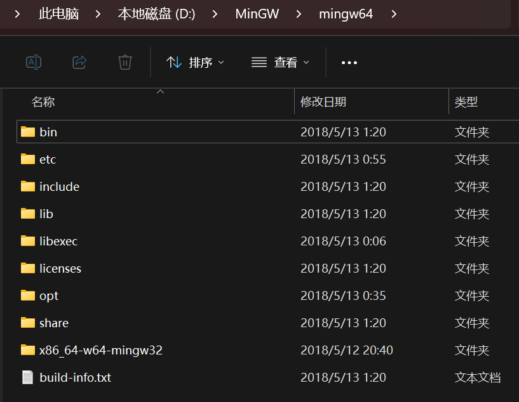Click the include folder name
Screen dimensions: 519x402
[x=60, y=186]
